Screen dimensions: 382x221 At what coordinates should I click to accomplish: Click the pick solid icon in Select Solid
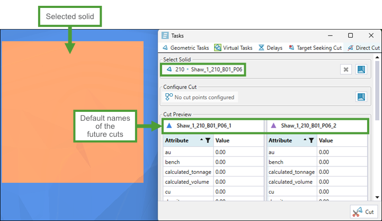[361, 69]
